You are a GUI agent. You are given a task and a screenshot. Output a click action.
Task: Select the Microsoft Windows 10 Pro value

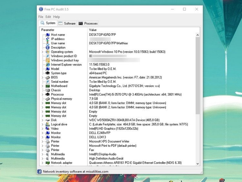pyautogui.click(x=127, y=52)
